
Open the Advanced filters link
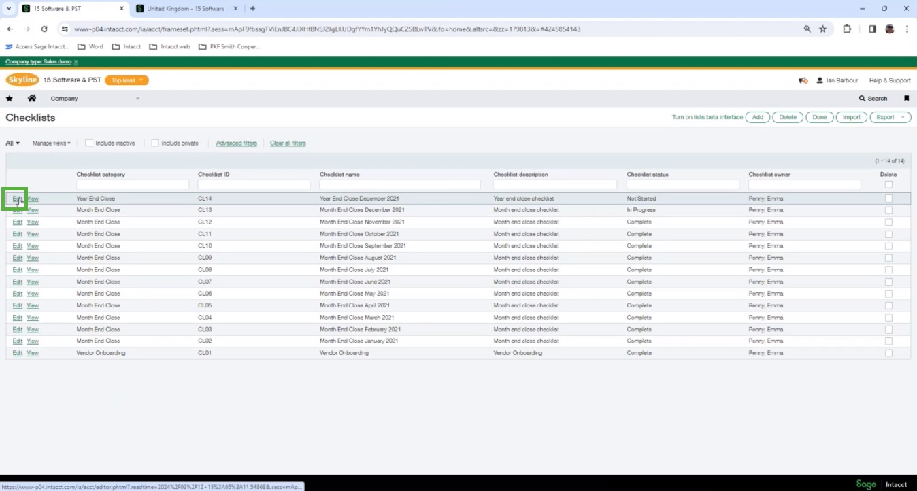(236, 143)
